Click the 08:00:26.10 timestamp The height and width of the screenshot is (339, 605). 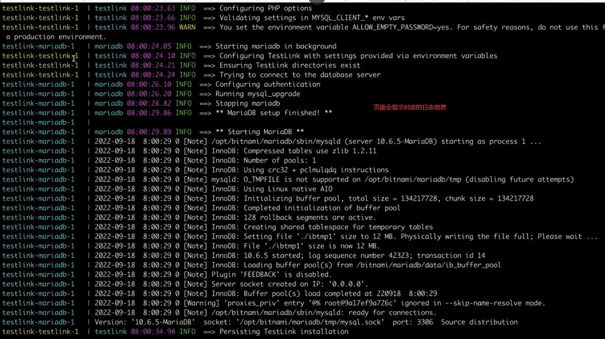[x=149, y=84]
